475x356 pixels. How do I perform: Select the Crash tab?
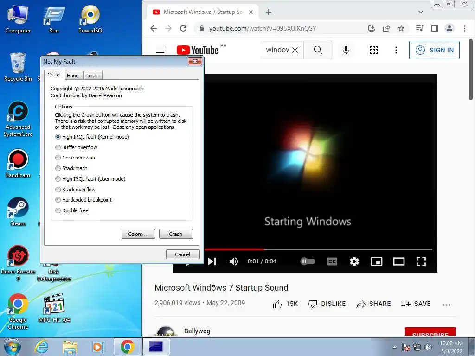(x=54, y=75)
